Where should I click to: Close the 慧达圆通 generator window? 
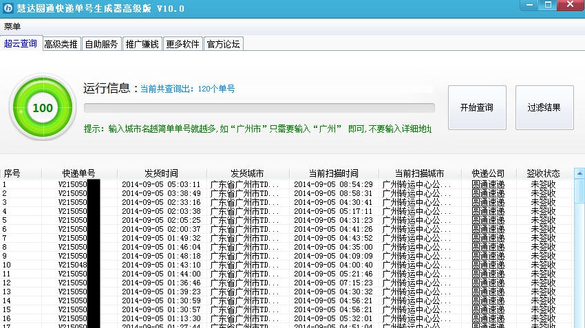571,5
